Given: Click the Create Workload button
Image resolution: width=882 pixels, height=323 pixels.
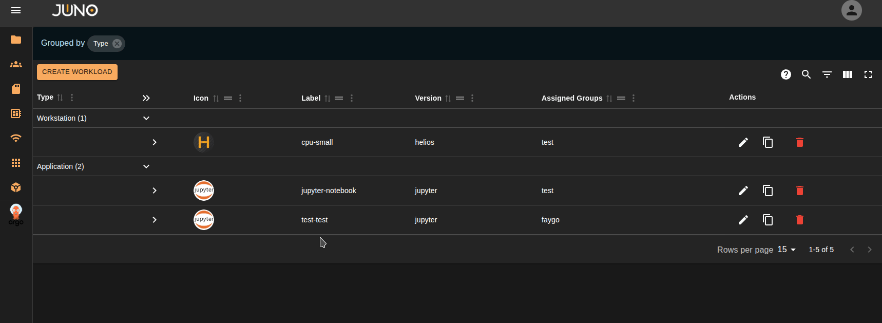Looking at the screenshot, I should (x=77, y=72).
